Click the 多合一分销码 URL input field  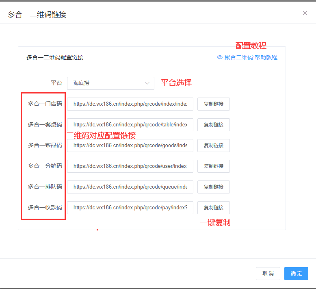[x=130, y=166]
